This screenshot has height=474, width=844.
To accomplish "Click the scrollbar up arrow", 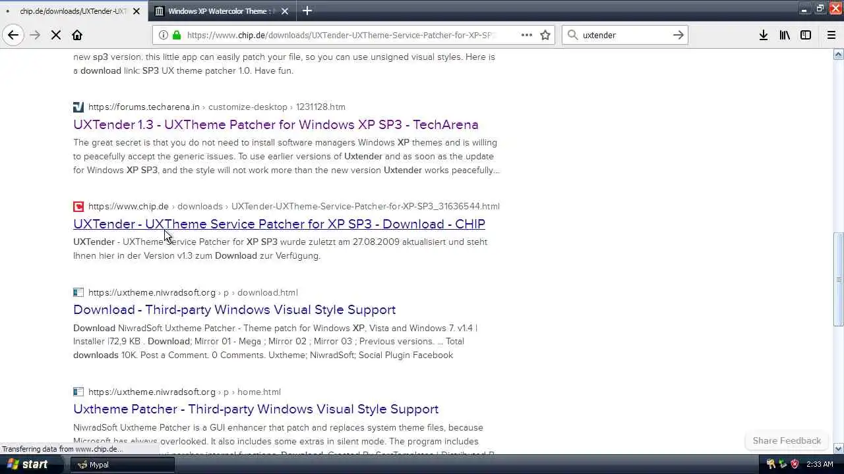I will 838,55.
